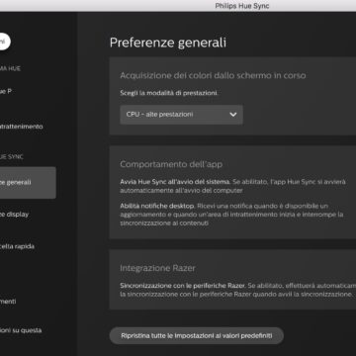This screenshot has height=356, width=356.
Task: Open the 'celta rapida' sidebar item
Action: 17,246
